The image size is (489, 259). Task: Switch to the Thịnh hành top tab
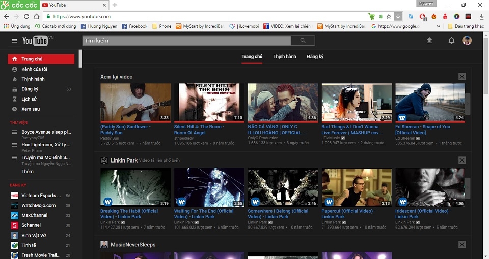point(284,56)
